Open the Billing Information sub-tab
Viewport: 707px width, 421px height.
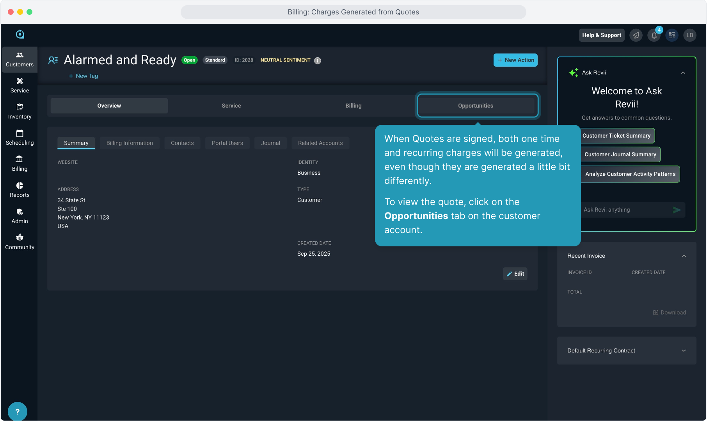[130, 143]
